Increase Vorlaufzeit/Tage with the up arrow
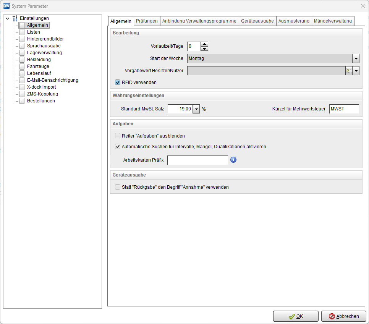369x324 pixels. tap(204, 44)
